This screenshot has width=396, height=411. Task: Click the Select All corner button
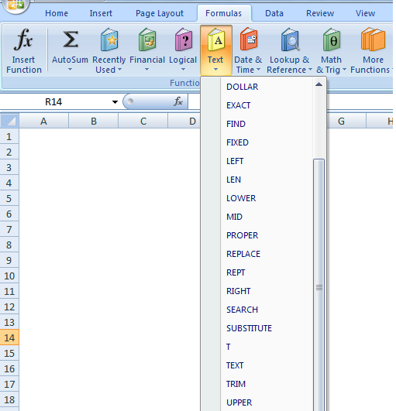point(9,121)
